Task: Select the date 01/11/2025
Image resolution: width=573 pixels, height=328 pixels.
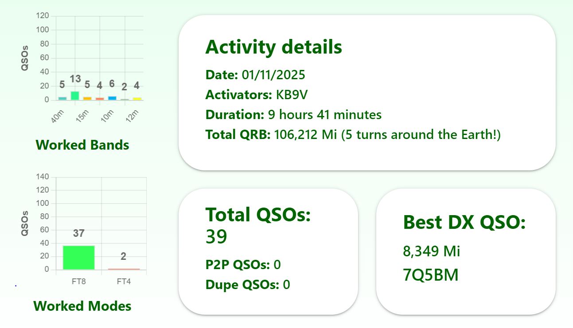Action: coord(273,74)
